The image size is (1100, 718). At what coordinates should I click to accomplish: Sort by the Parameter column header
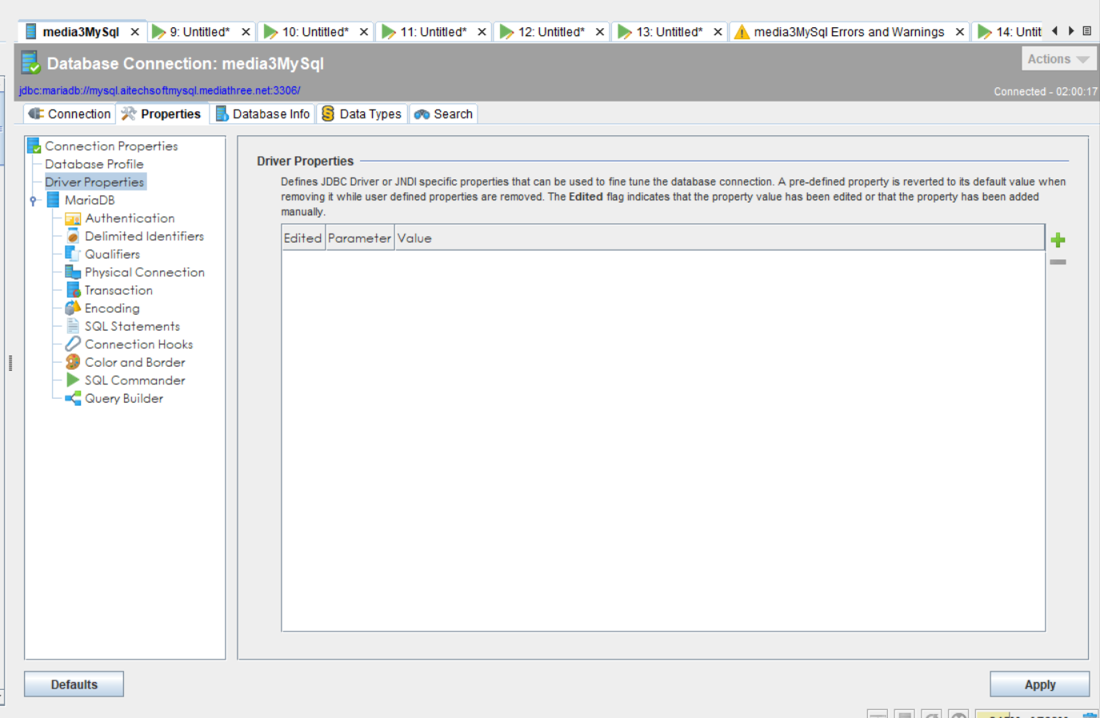tap(359, 239)
